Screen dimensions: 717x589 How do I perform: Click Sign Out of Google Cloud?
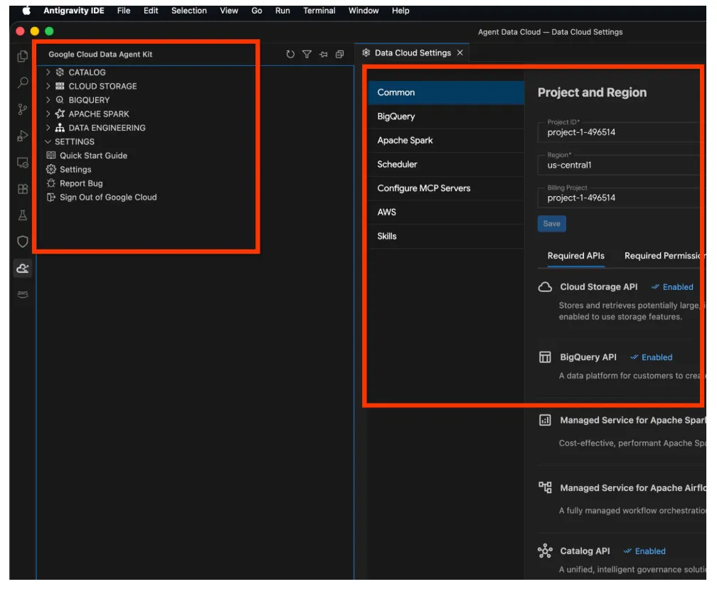[x=108, y=198]
